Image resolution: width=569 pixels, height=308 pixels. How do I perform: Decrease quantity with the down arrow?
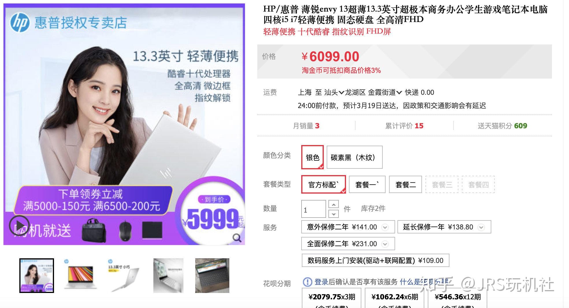[x=334, y=214]
